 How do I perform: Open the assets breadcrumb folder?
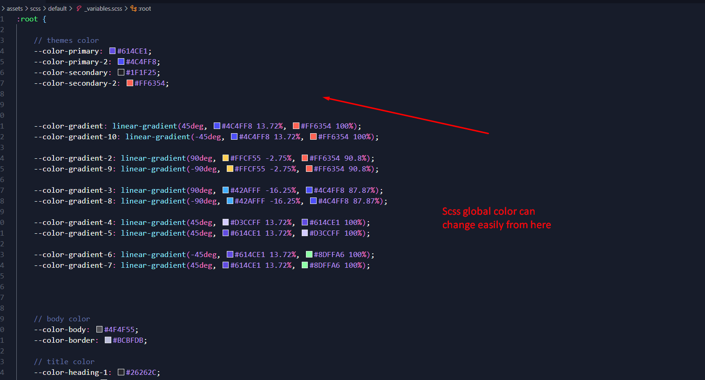(x=14, y=8)
